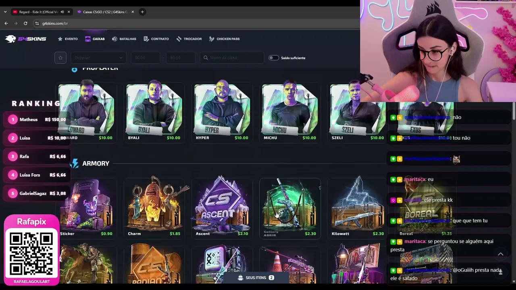Image resolution: width=516 pixels, height=290 pixels.
Task: Open the Contrato menu item
Action: (x=156, y=39)
